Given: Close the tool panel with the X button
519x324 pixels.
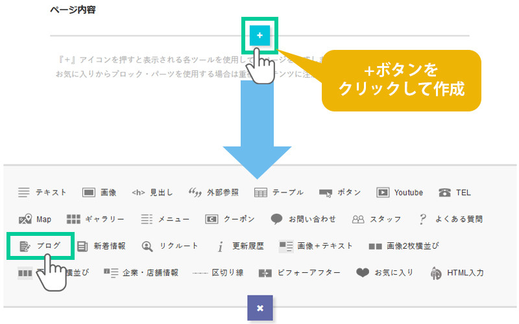Looking at the screenshot, I should [259, 308].
